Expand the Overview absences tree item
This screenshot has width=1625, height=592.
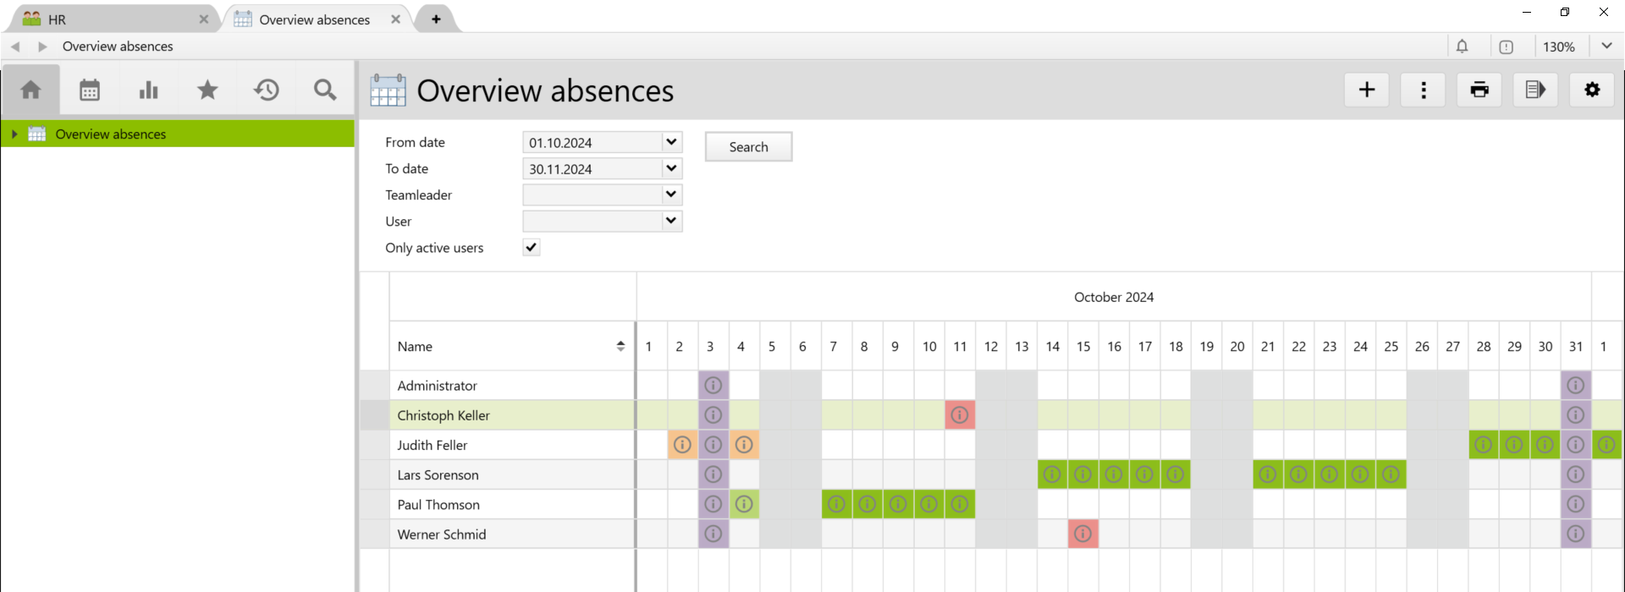pos(14,134)
